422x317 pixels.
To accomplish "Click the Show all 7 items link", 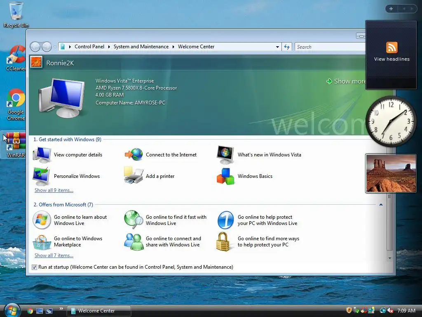I will pyautogui.click(x=54, y=255).
